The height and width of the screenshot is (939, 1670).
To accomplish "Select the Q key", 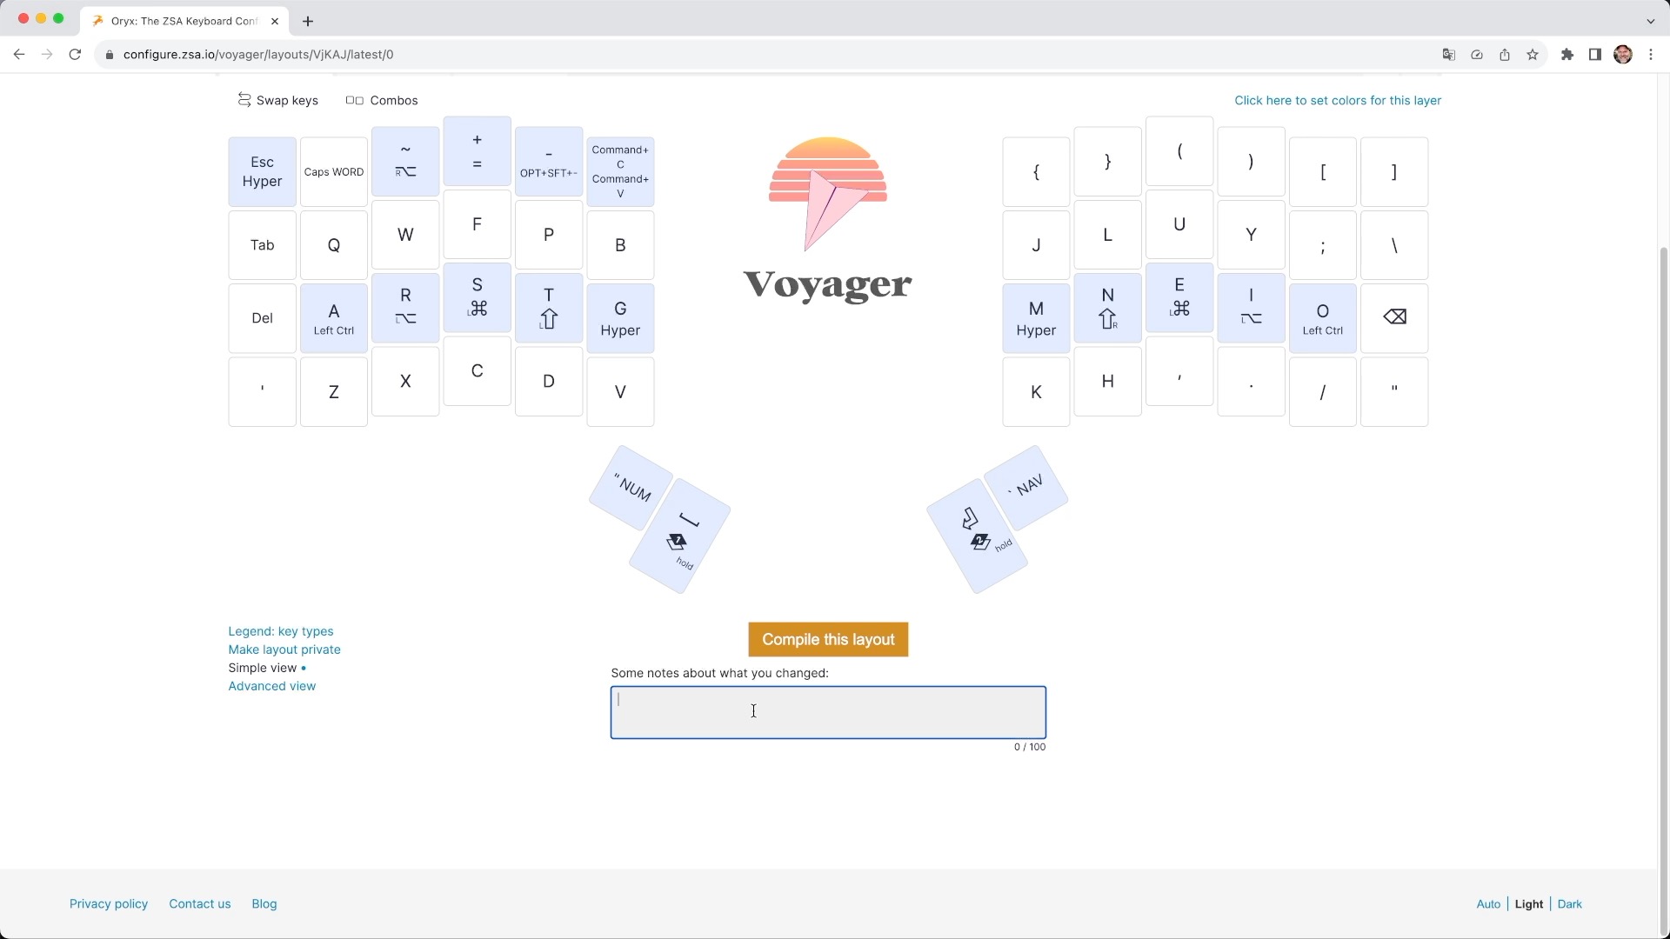I will coord(334,245).
